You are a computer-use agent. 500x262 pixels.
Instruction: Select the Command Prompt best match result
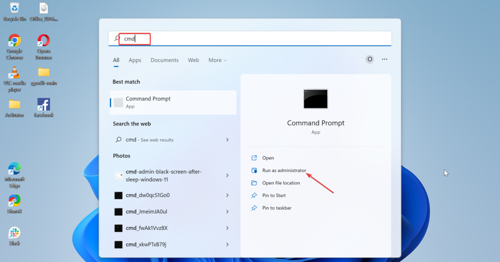point(173,102)
